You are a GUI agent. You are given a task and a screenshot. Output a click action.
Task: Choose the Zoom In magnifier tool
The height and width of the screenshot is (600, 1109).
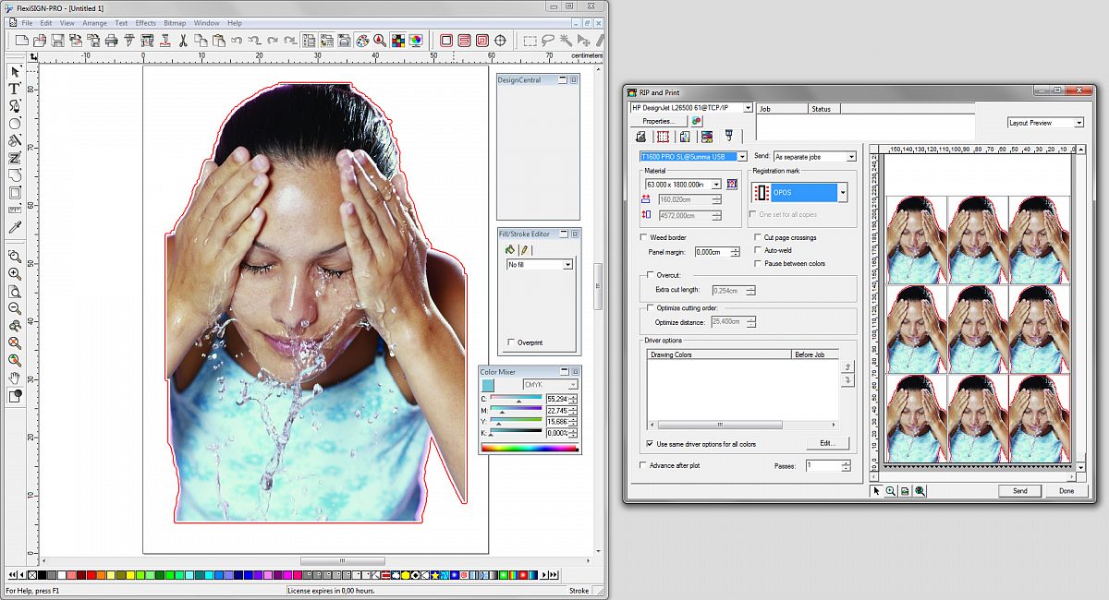(15, 274)
